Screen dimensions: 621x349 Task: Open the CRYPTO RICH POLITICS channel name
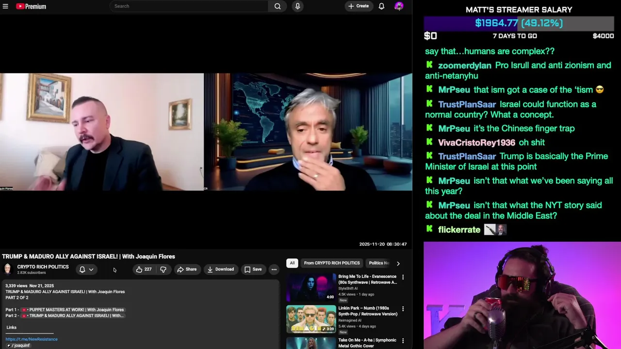[43, 267]
